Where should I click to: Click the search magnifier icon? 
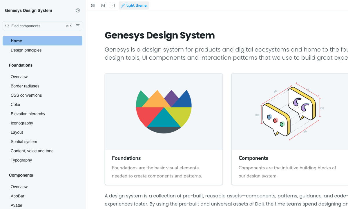(x=7, y=25)
